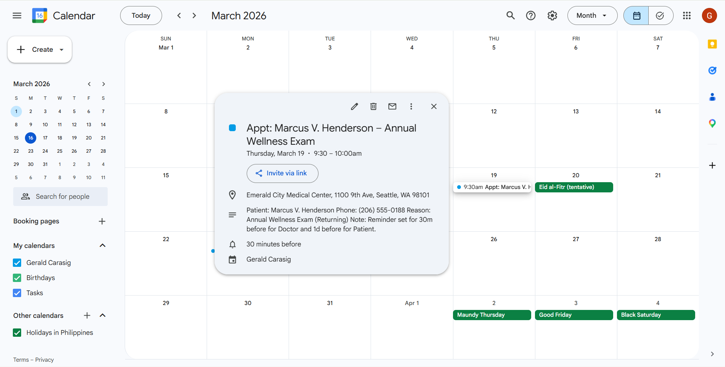Open the search magnifier icon

click(510, 15)
